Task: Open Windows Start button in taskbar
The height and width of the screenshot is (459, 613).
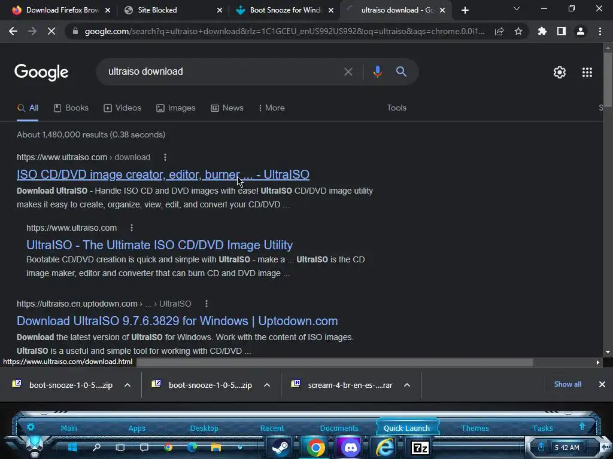Action: (72, 447)
